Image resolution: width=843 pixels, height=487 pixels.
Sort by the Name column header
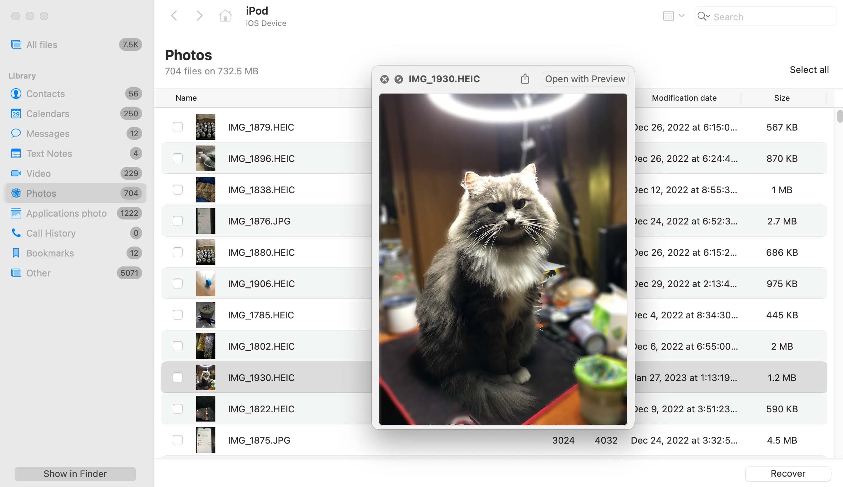click(186, 98)
